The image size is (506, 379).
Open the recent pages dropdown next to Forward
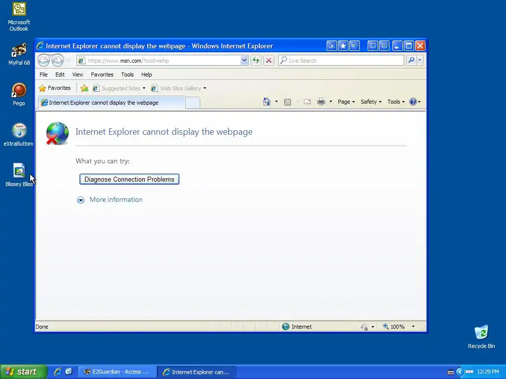tap(69, 61)
